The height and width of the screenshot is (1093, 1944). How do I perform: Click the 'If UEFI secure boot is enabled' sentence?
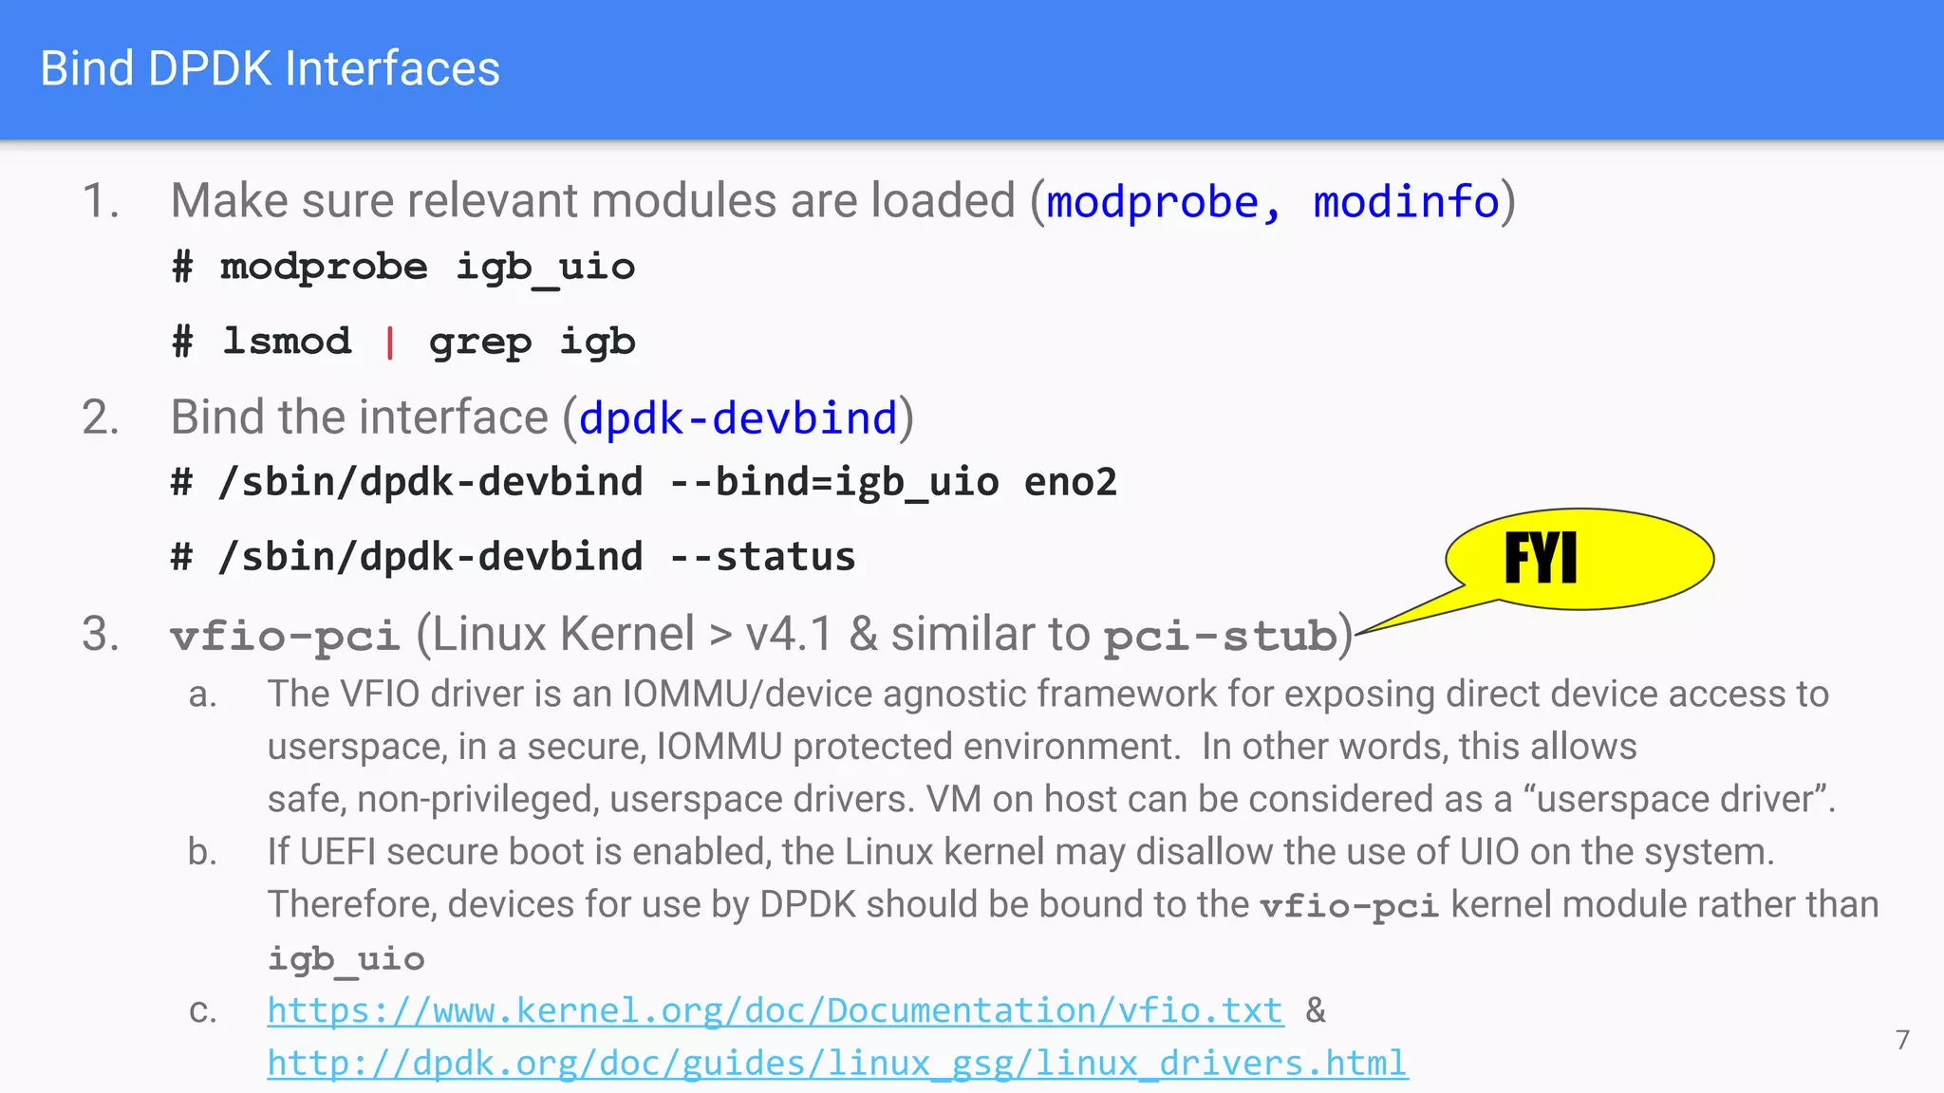click(1020, 852)
